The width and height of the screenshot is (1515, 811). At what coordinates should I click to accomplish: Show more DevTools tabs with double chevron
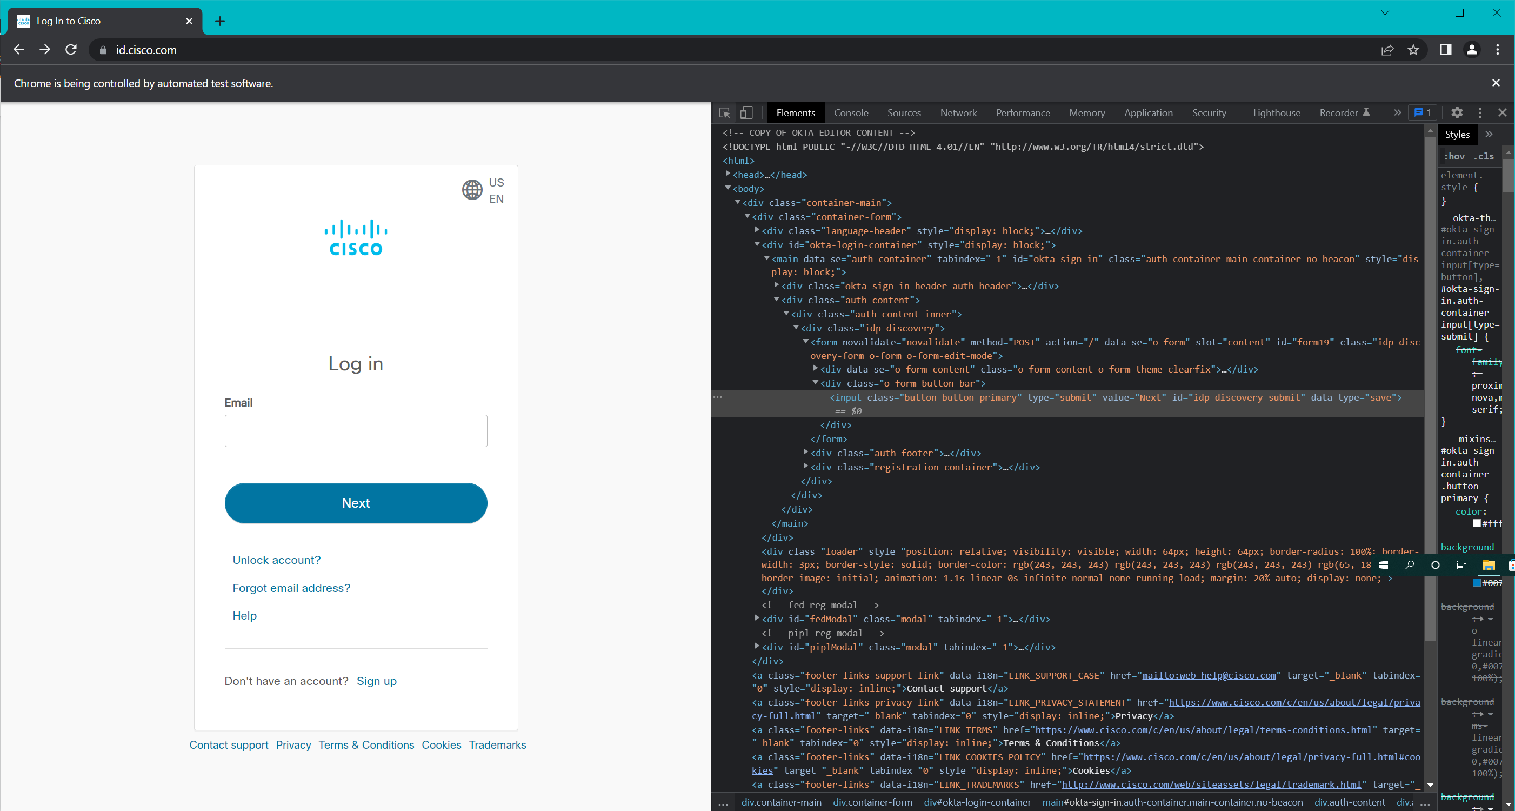[1397, 113]
